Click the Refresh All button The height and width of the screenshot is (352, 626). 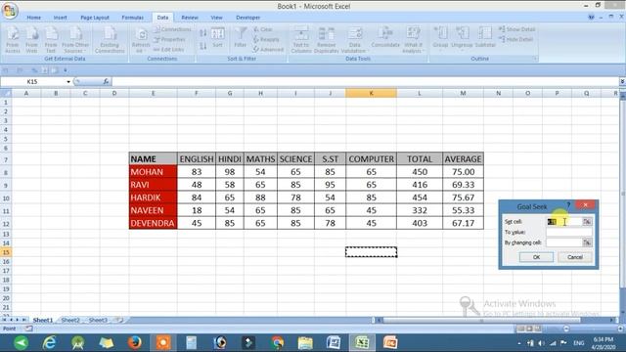tap(141, 39)
